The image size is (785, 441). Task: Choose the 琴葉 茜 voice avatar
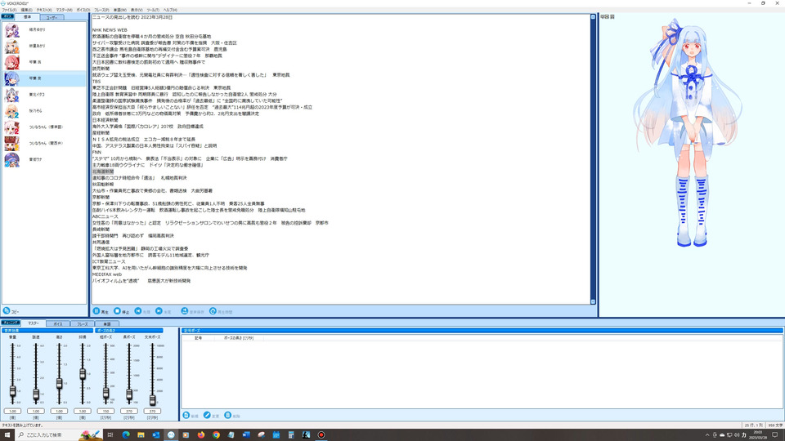coord(12,62)
